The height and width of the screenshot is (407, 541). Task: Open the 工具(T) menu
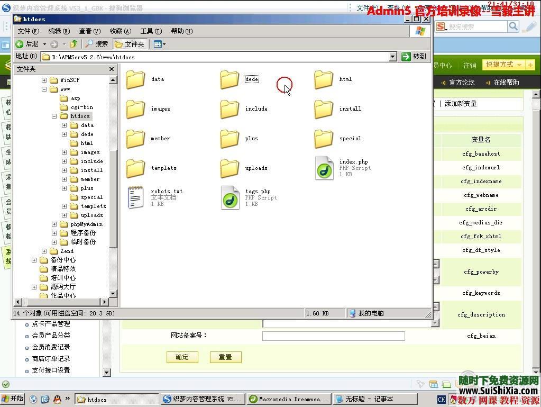click(151, 31)
